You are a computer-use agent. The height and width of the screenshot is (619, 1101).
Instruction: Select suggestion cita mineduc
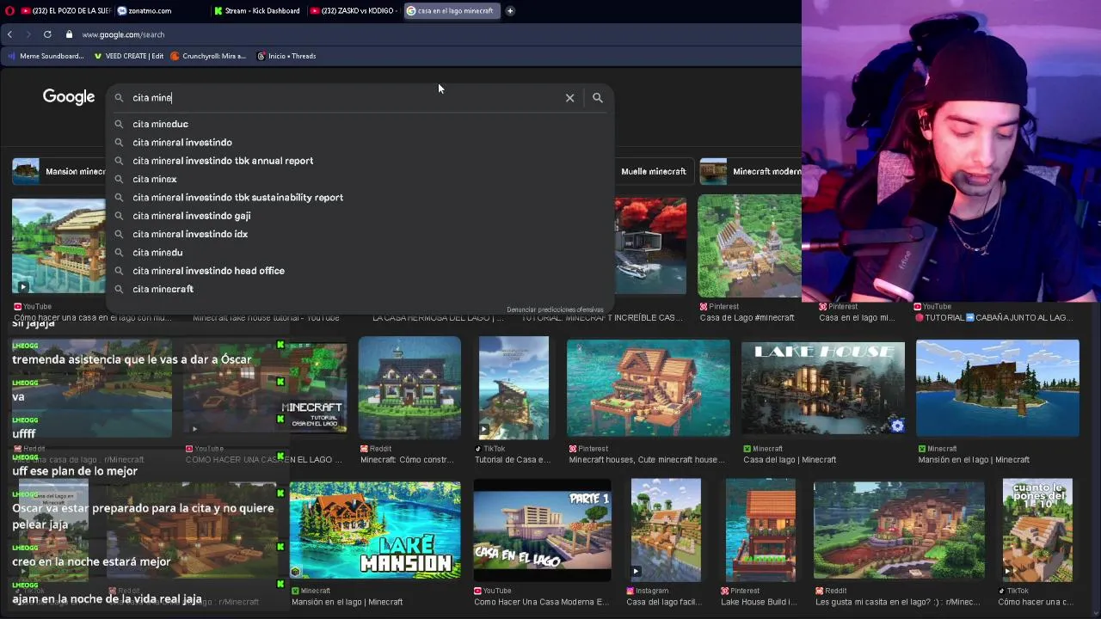coord(360,124)
